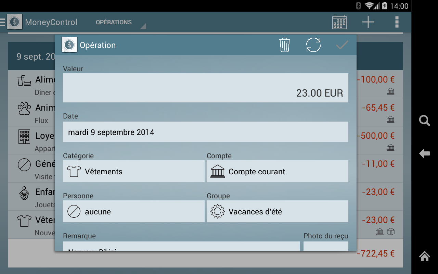Confirm the operation with the checkmark icon
This screenshot has height=274, width=438.
342,45
